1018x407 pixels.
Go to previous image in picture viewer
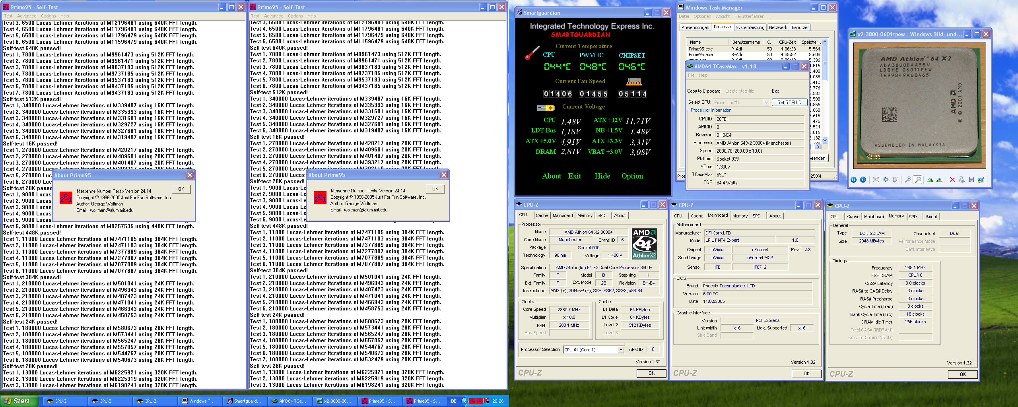pyautogui.click(x=853, y=180)
